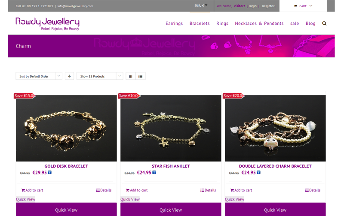Click the login link
The width and height of the screenshot is (344, 216).
(x=252, y=6)
